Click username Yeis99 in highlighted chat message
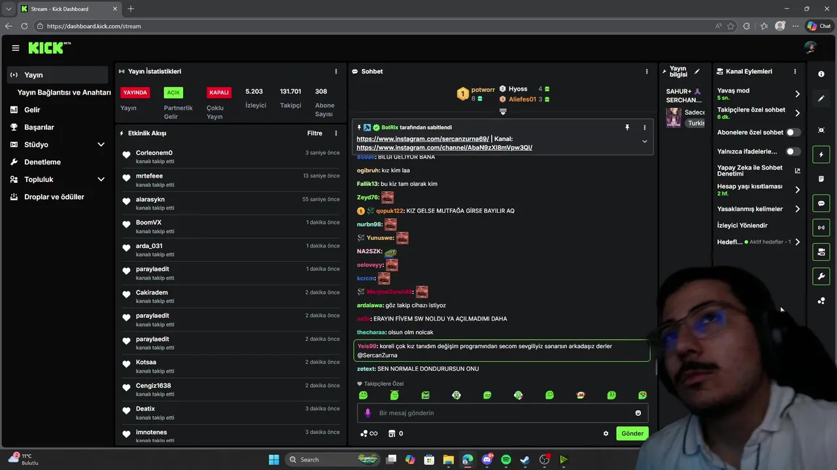The width and height of the screenshot is (837, 470). click(x=367, y=347)
